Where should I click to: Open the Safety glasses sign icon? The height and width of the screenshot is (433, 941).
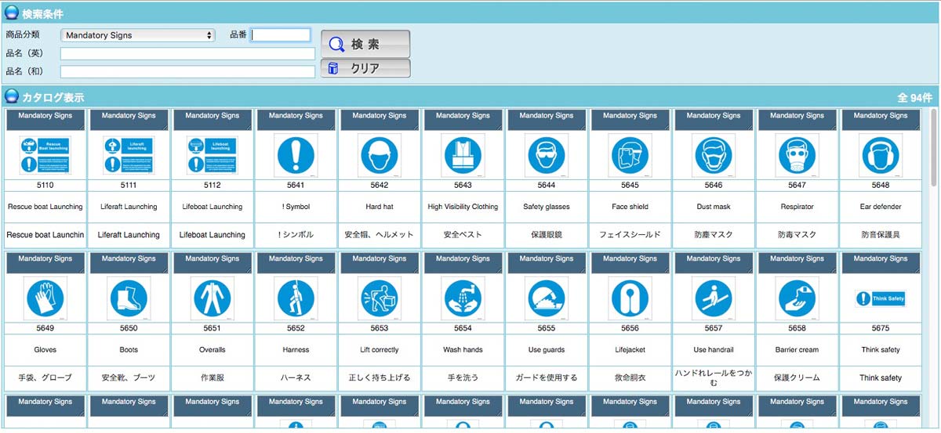[x=547, y=155]
